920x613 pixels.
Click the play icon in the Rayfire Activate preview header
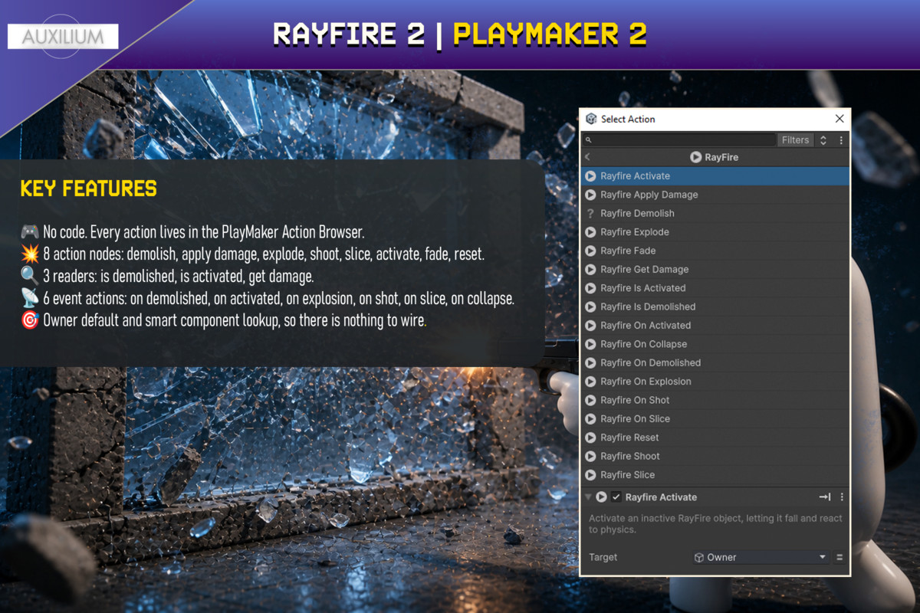click(602, 497)
